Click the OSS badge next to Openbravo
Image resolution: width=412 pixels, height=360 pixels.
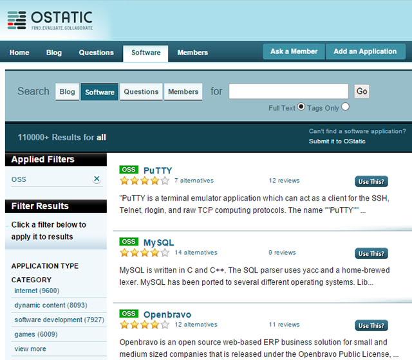[129, 313]
